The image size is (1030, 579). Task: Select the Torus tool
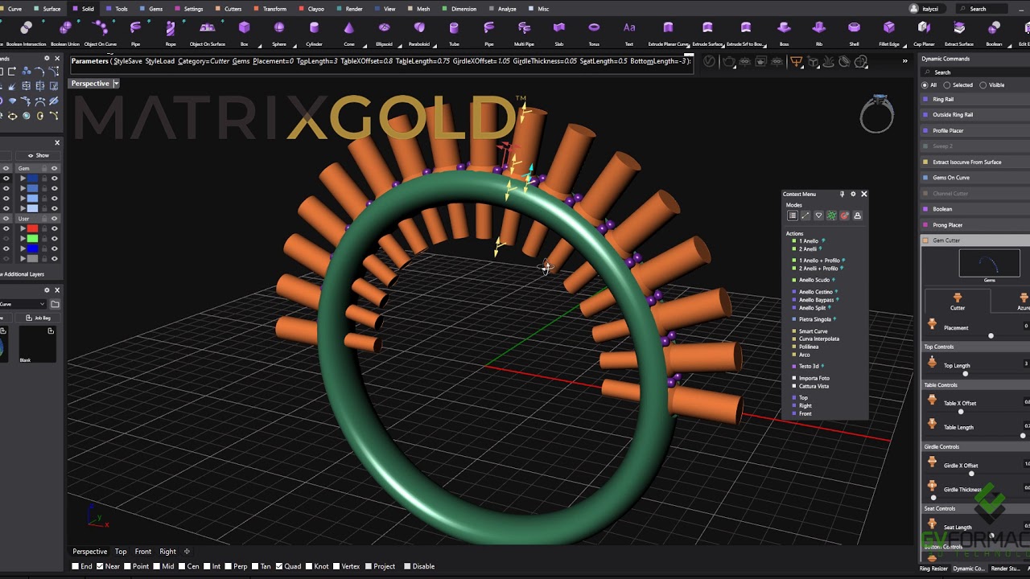594,33
